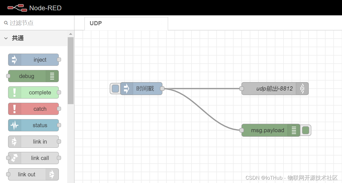Toggle output on the msg.payload debug node
This screenshot has height=183, width=342.
[x=306, y=130]
